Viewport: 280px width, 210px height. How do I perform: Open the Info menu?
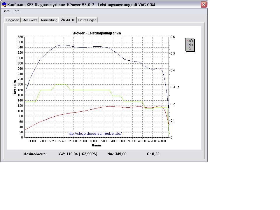click(16, 11)
